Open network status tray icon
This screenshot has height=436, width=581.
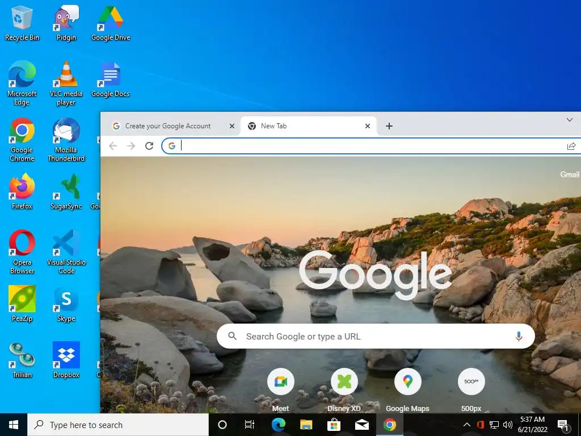pos(494,425)
